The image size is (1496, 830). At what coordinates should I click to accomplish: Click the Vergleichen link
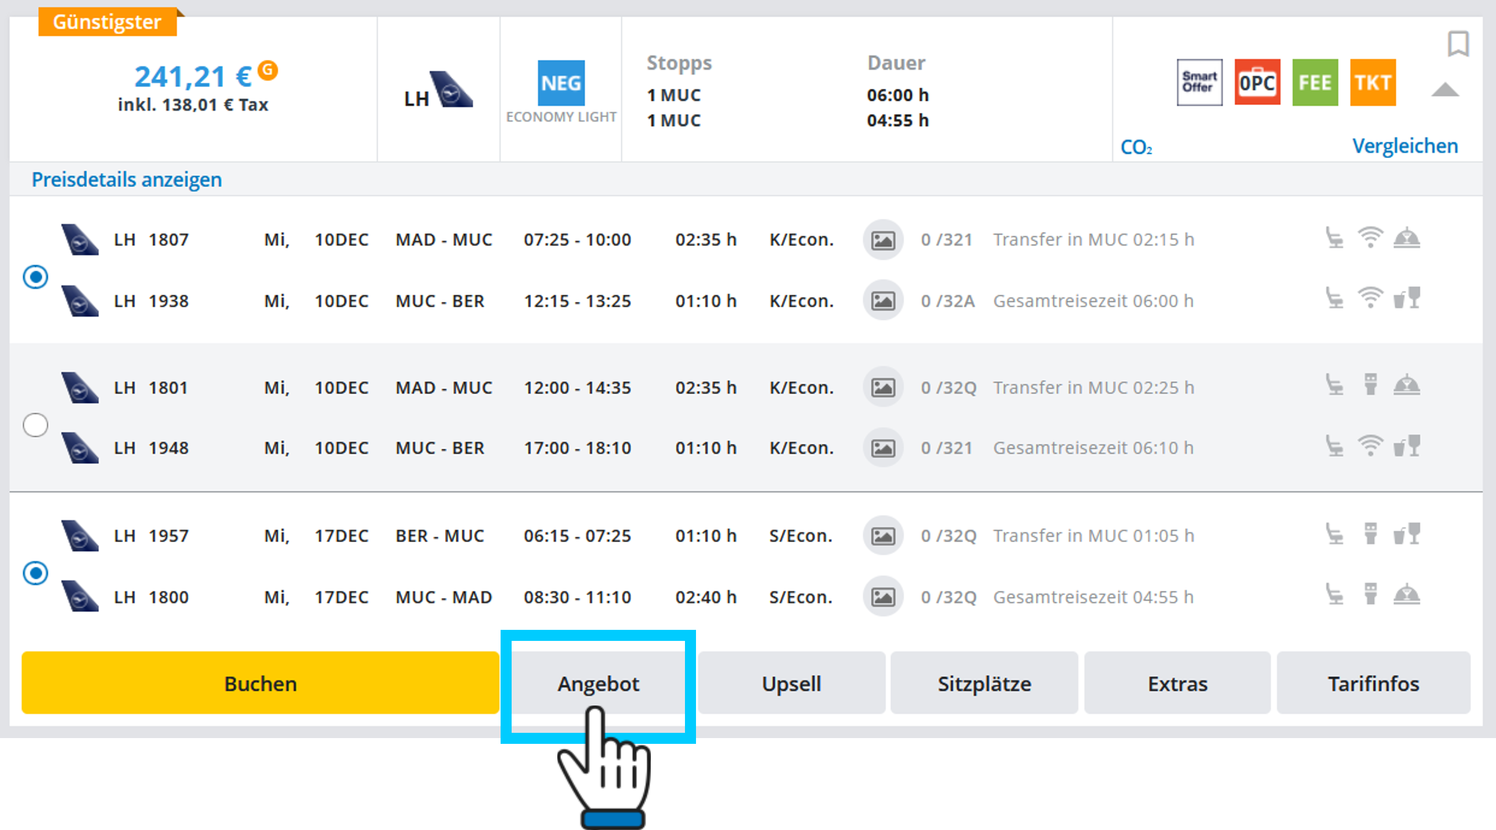(x=1405, y=146)
